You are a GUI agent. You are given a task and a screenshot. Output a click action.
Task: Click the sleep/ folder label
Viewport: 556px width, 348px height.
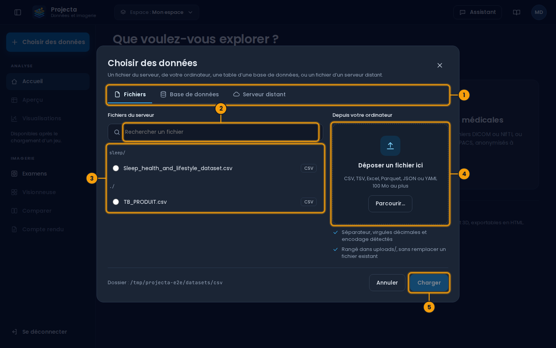click(x=117, y=153)
